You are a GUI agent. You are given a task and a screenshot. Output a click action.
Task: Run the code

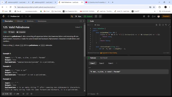pyautogui.click(x=78, y=16)
